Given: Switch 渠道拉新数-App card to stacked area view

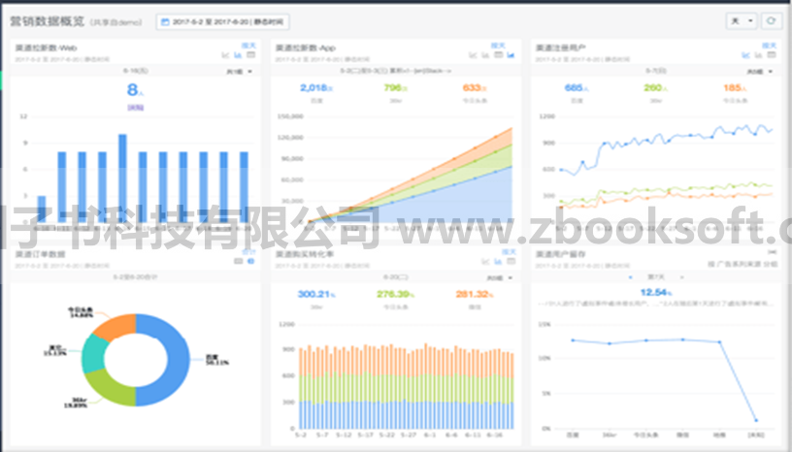Looking at the screenshot, I should pos(511,55).
